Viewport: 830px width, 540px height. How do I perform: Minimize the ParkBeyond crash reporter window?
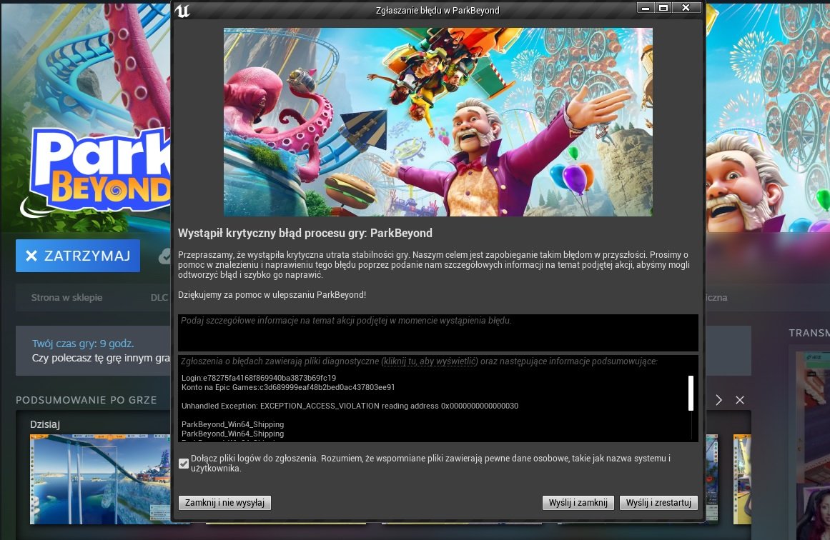coord(646,8)
